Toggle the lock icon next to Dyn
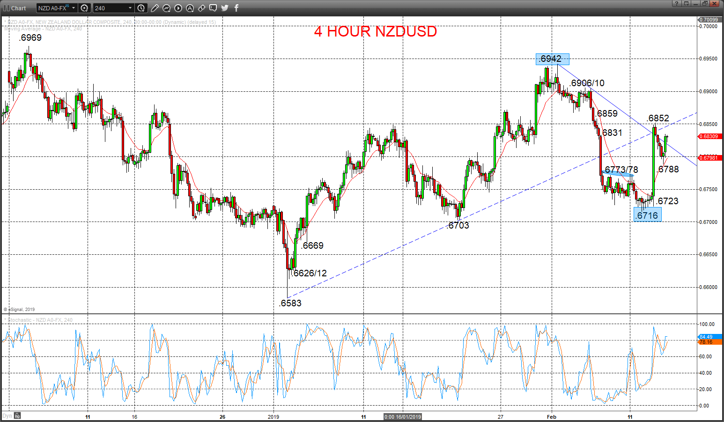724x422 pixels. [x=17, y=415]
